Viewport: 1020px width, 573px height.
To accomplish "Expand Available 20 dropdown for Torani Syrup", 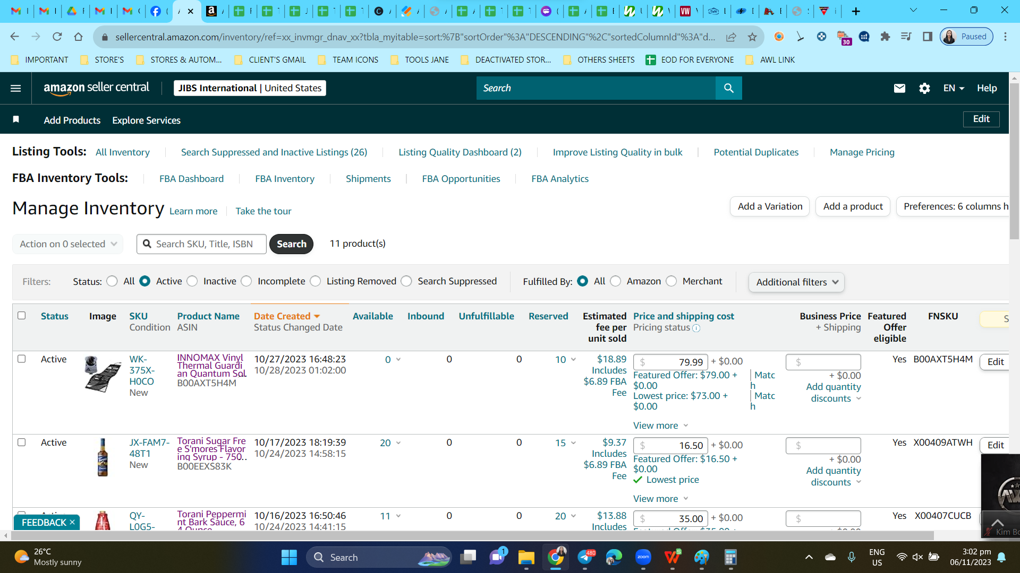I will pyautogui.click(x=398, y=443).
